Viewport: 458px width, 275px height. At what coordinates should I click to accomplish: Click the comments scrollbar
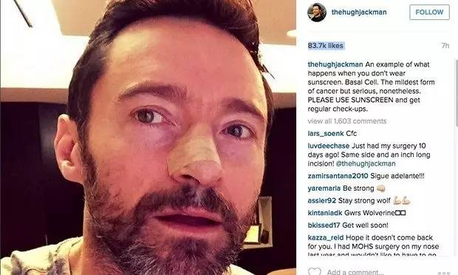tap(457, 93)
